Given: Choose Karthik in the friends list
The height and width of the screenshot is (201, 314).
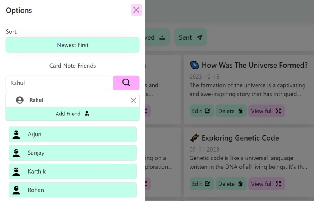Looking at the screenshot, I should [73, 171].
